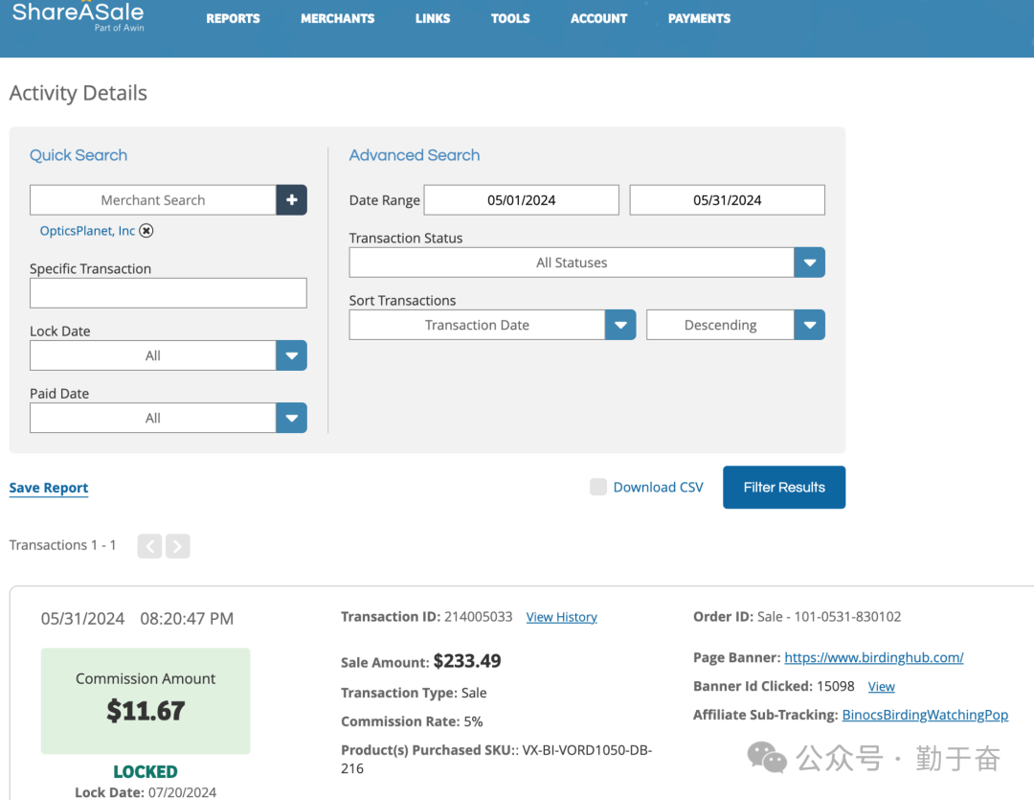Expand the Lock Date dropdown
Viewport: 1034px width, 800px height.
pyautogui.click(x=291, y=355)
